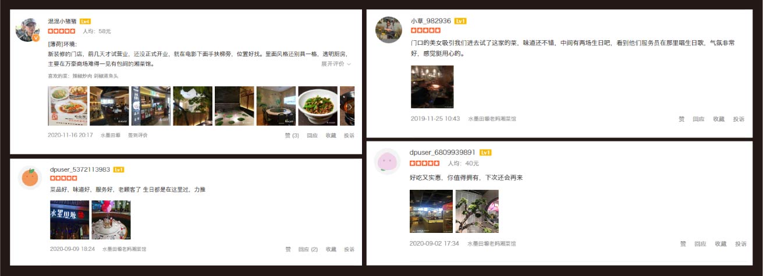Show next photos via gallery arrow
This screenshot has height=276, width=763.
click(349, 107)
